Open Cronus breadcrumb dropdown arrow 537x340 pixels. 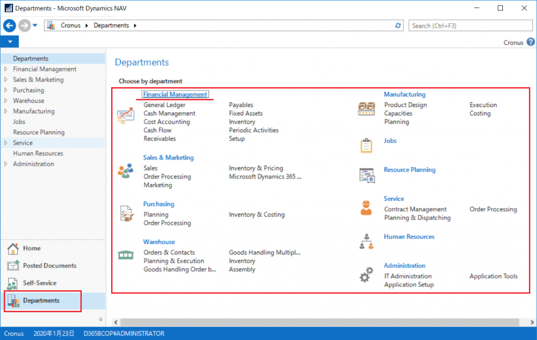[87, 26]
